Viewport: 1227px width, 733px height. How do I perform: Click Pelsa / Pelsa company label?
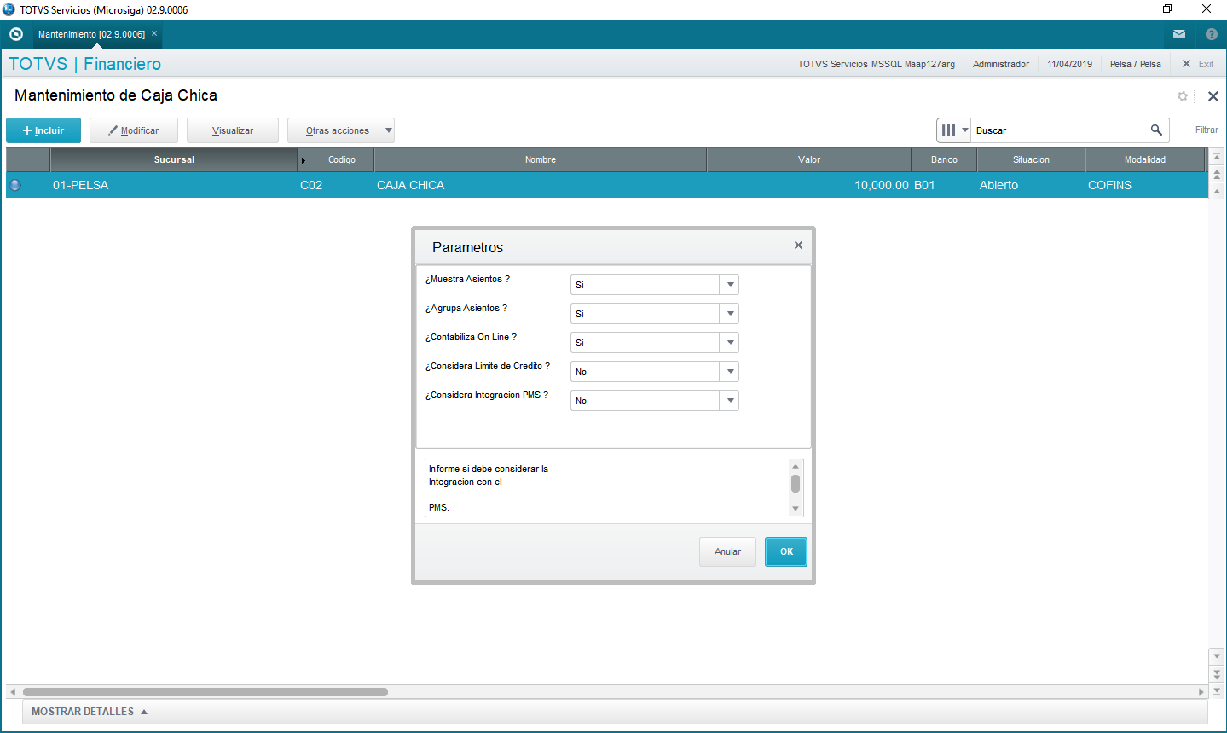coord(1135,64)
